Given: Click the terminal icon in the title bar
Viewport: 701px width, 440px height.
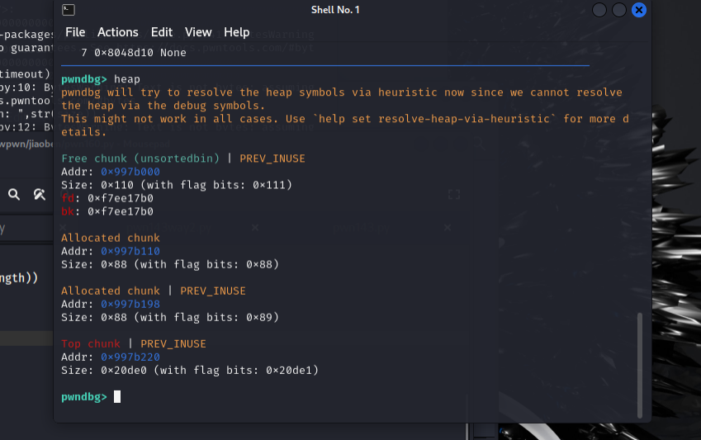Looking at the screenshot, I should point(69,10).
